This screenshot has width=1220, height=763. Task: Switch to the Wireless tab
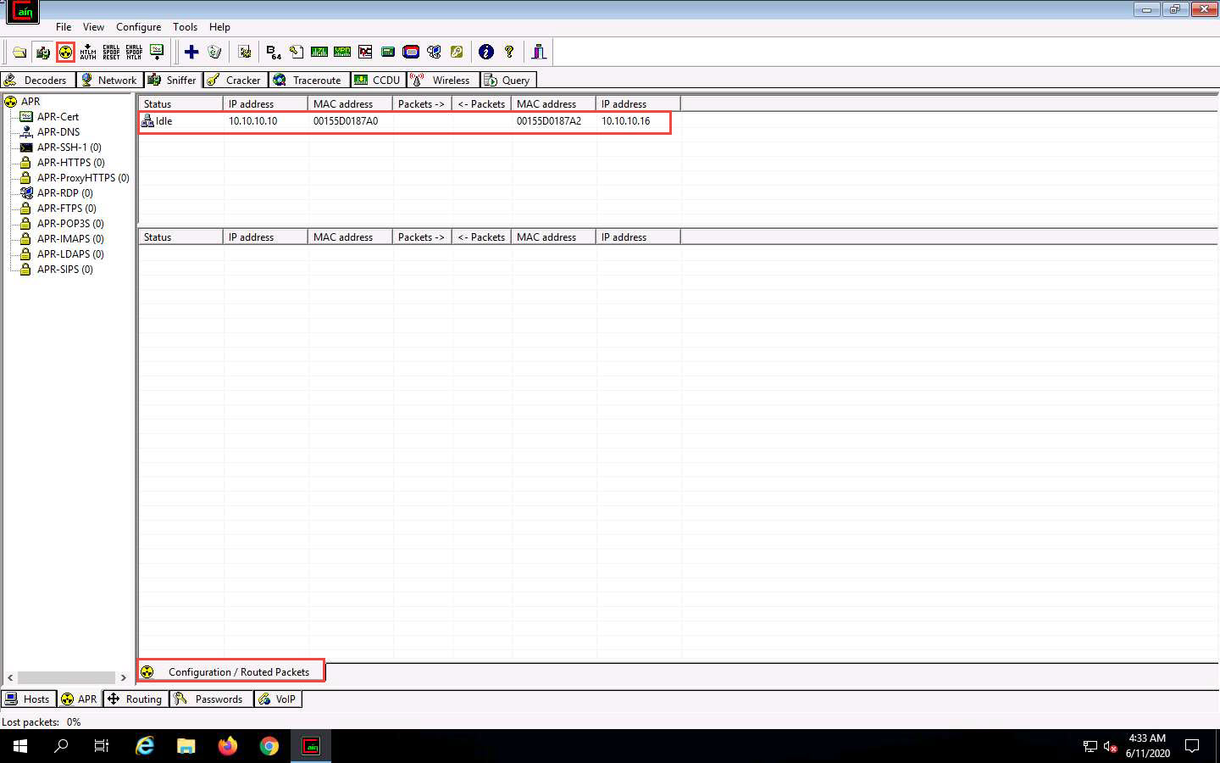(442, 80)
